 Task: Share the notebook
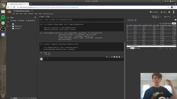(x=163, y=12)
